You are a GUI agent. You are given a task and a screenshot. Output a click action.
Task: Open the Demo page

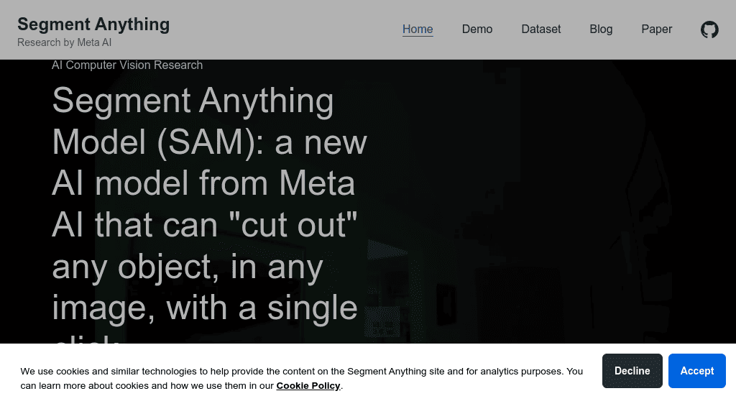point(477,29)
